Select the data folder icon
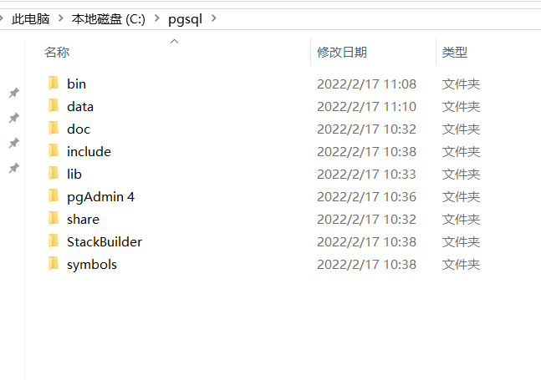This screenshot has height=380, width=541. tap(54, 106)
